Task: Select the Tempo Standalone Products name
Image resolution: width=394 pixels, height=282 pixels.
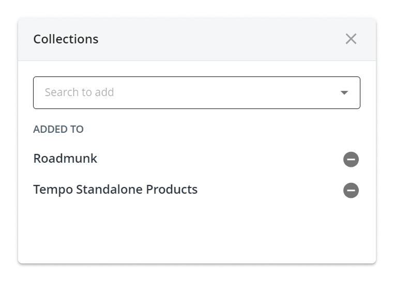Action: pos(115,190)
